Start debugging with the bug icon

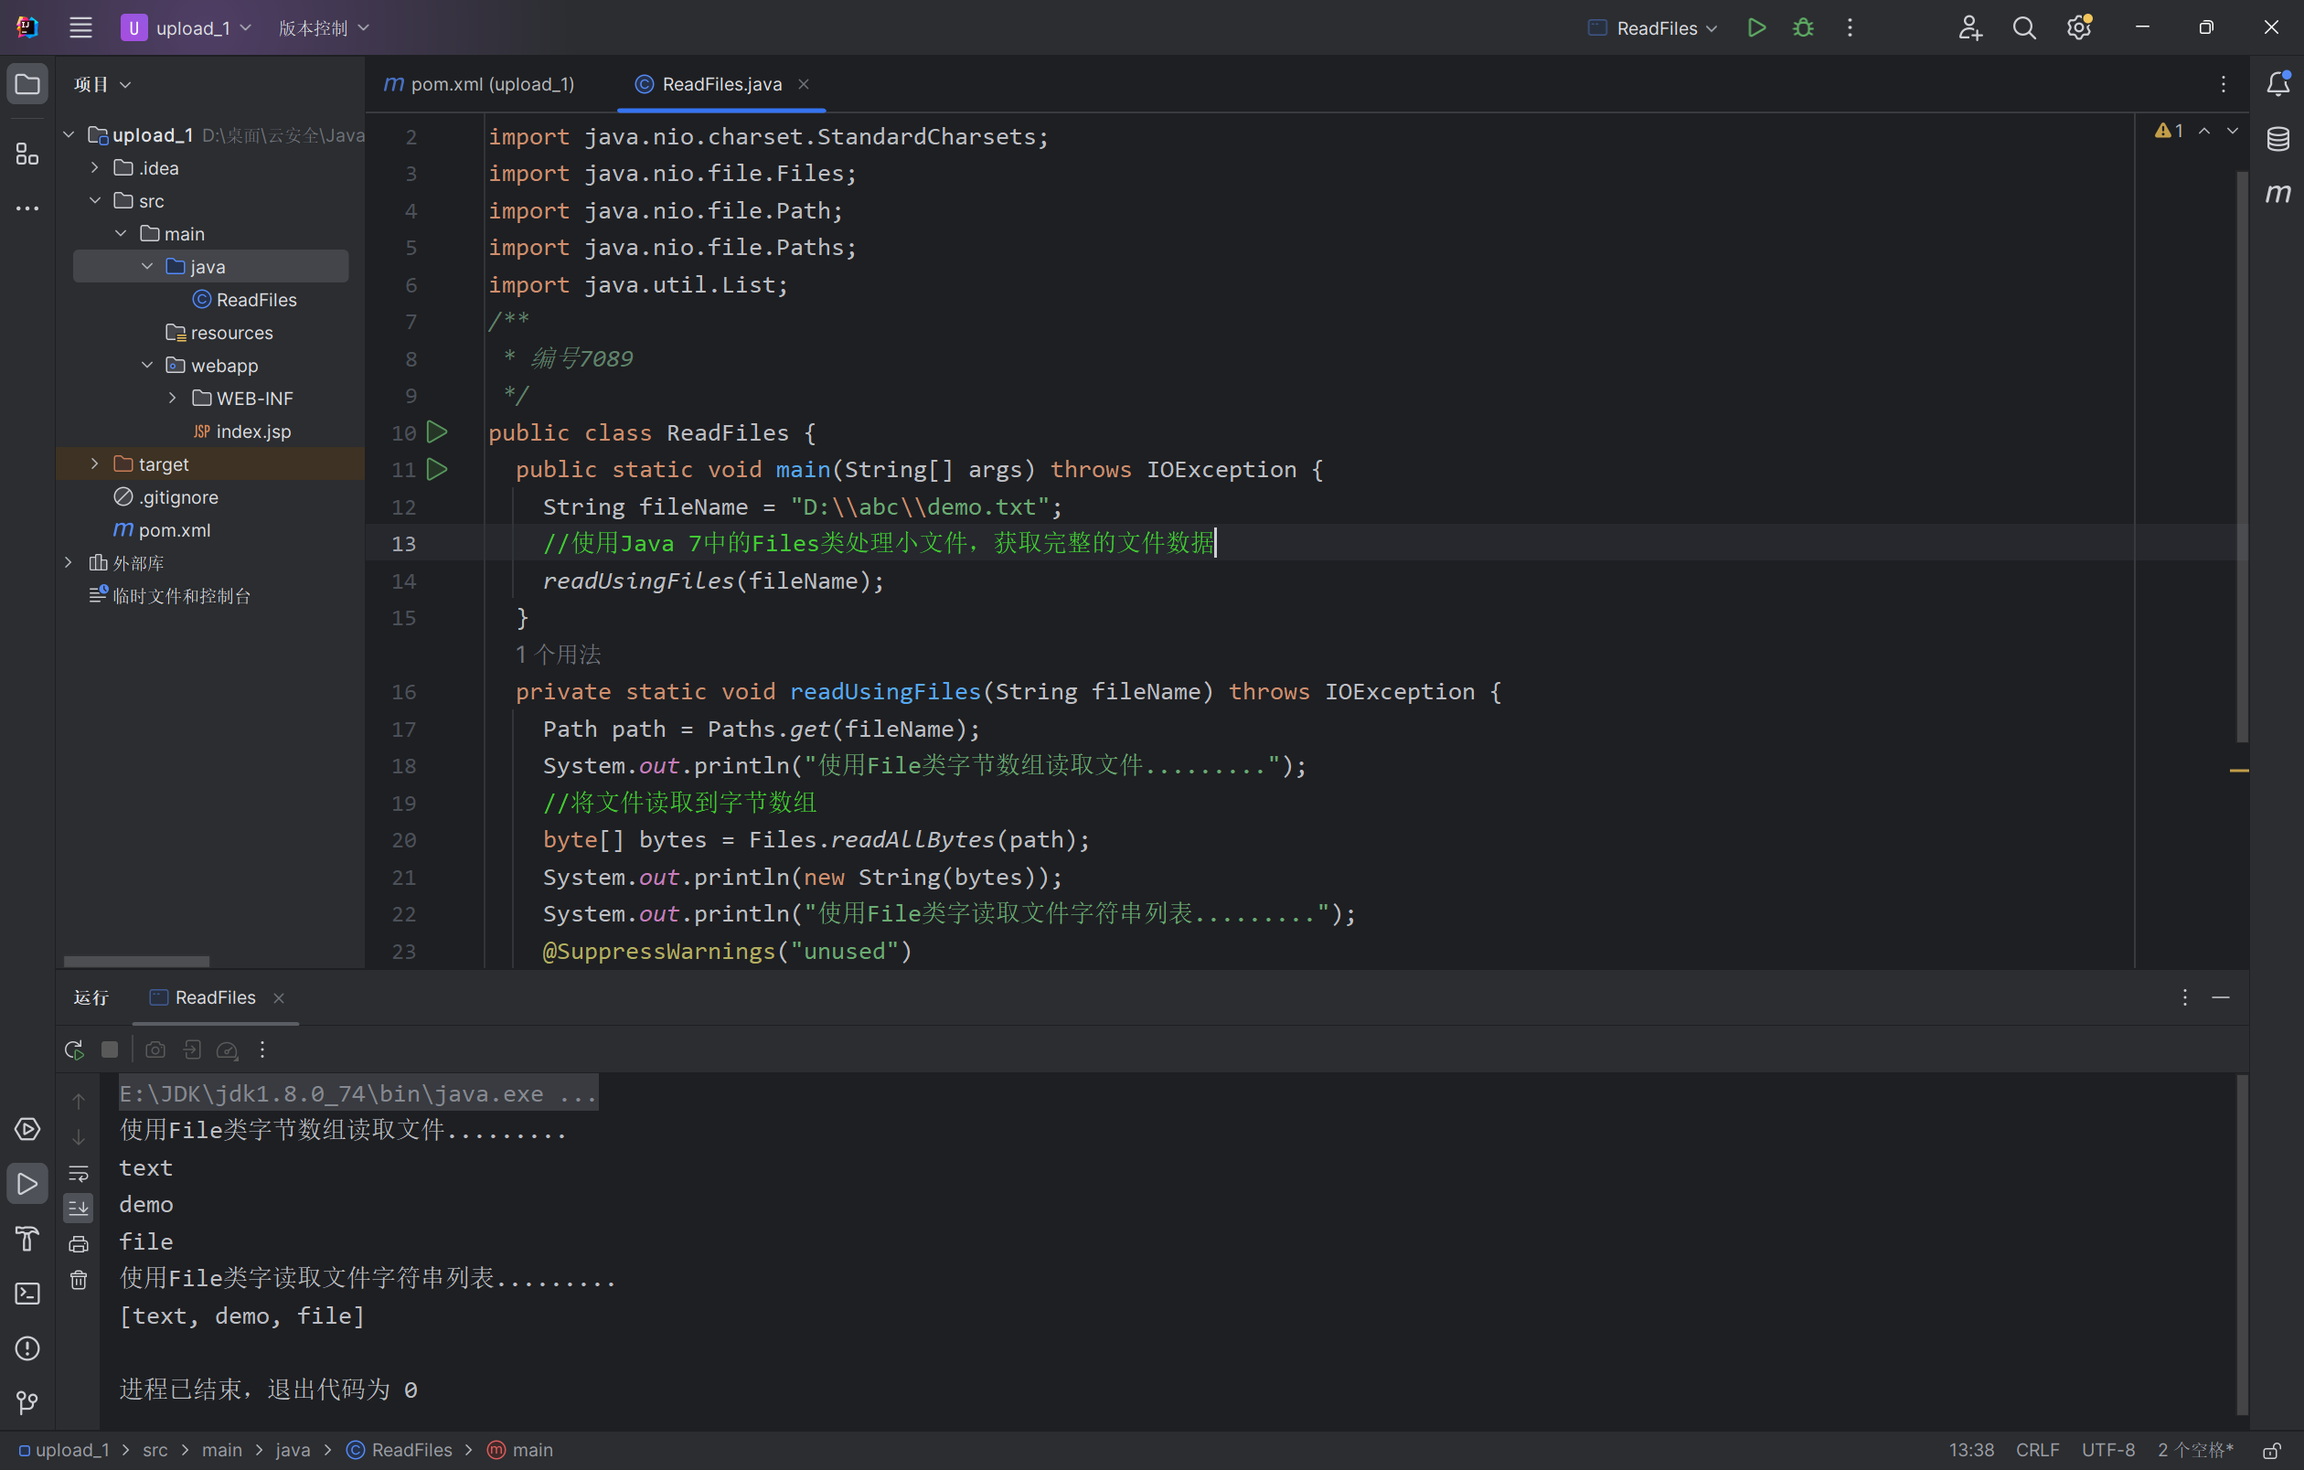tap(1803, 27)
